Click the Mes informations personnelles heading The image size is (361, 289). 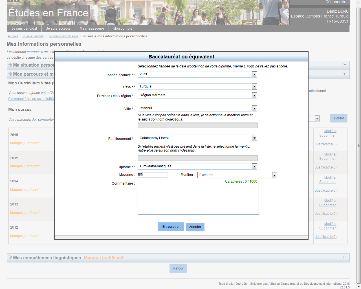[44, 44]
